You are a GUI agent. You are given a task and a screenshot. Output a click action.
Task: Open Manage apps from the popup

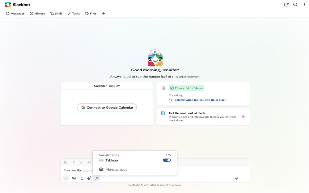coord(135,169)
